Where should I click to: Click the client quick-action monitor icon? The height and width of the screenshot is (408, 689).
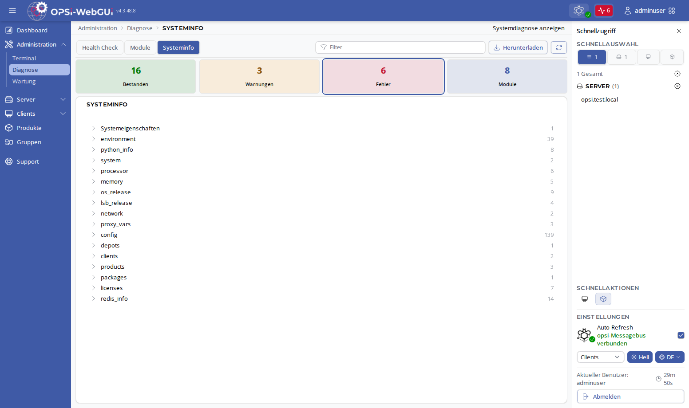pyautogui.click(x=585, y=299)
